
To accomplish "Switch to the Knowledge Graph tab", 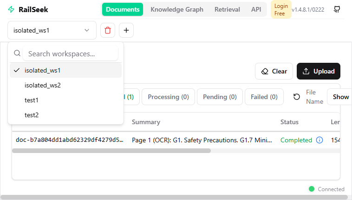I will pos(177,9).
